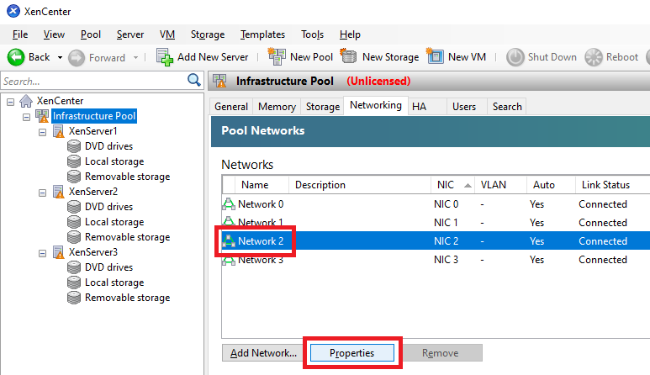Click the Add Network button
Viewport: 650px width, 375px height.
(263, 353)
